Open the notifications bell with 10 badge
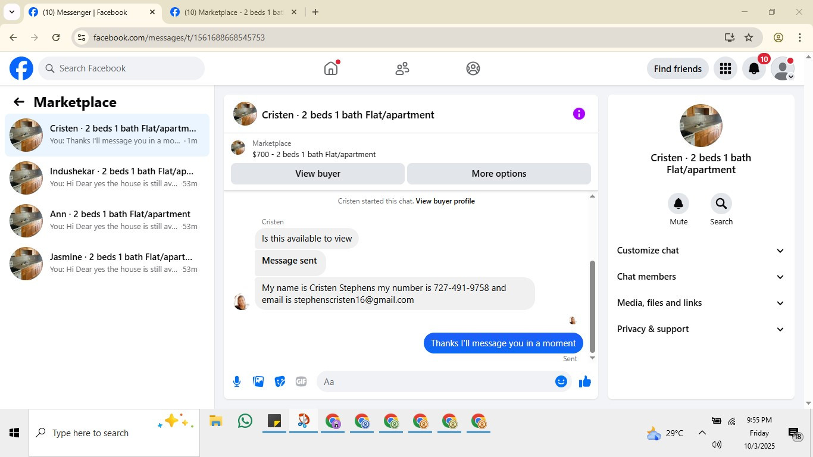813x457 pixels. point(754,68)
